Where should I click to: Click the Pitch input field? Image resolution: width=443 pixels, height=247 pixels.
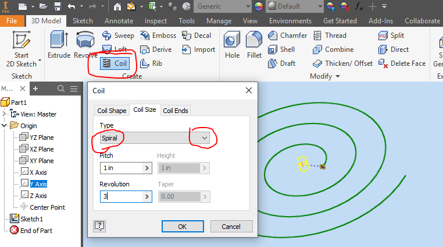122,168
